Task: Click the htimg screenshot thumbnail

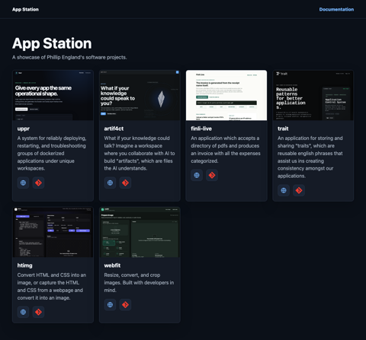Action: coord(53,232)
